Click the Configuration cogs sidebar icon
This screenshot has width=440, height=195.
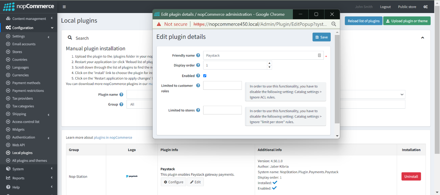(8, 28)
